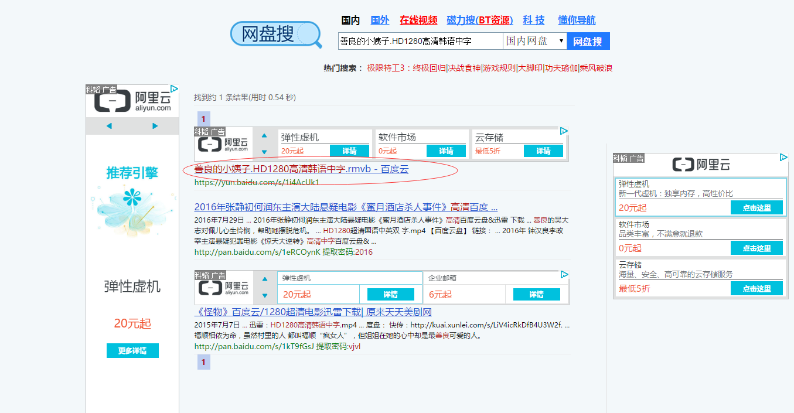
Task: Click 详情 next to 6元起 in second ad
Action: [x=537, y=294]
